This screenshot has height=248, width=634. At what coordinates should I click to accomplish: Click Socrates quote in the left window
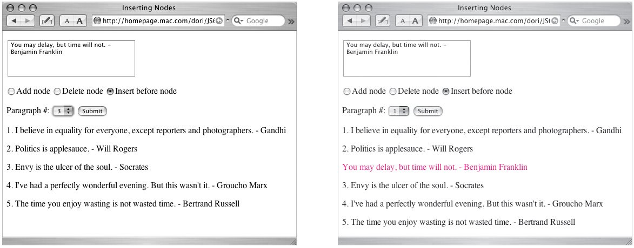coord(77,167)
